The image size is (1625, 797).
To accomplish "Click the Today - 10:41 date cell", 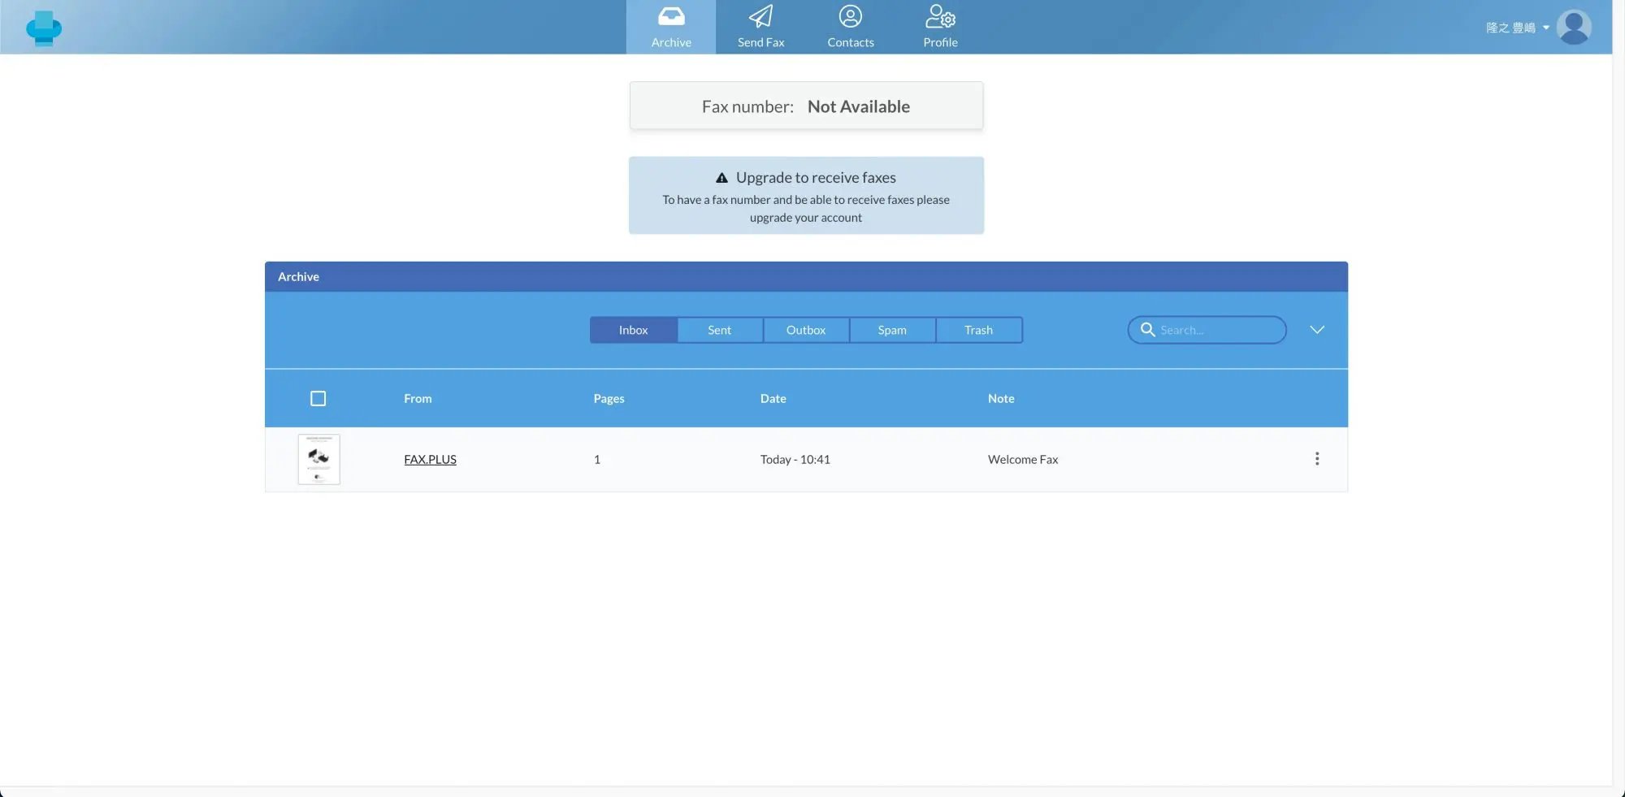I will [795, 459].
